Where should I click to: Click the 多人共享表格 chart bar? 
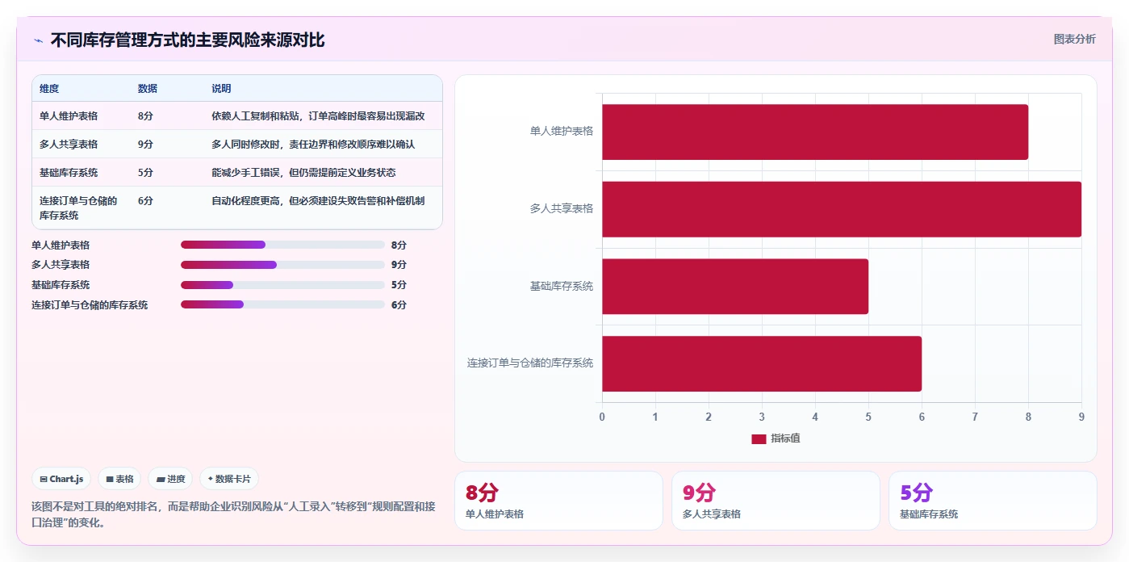(x=842, y=209)
